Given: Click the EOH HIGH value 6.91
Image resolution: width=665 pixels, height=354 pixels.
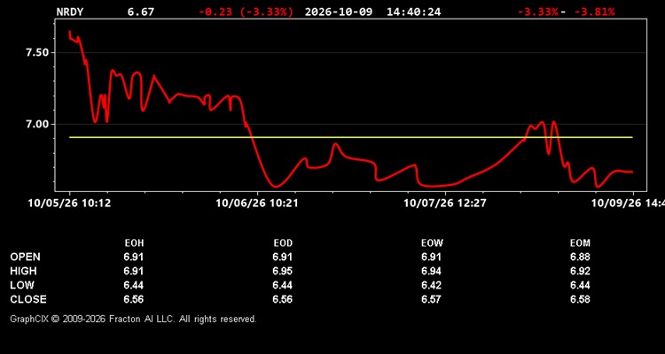Looking at the screenshot, I should (x=134, y=271).
